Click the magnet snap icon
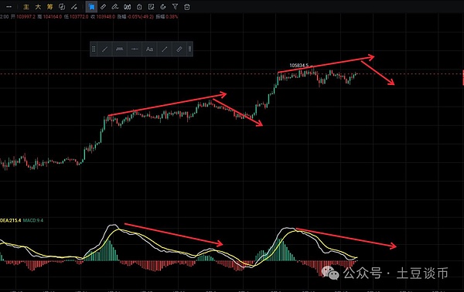The image size is (464, 292). pos(163,7)
